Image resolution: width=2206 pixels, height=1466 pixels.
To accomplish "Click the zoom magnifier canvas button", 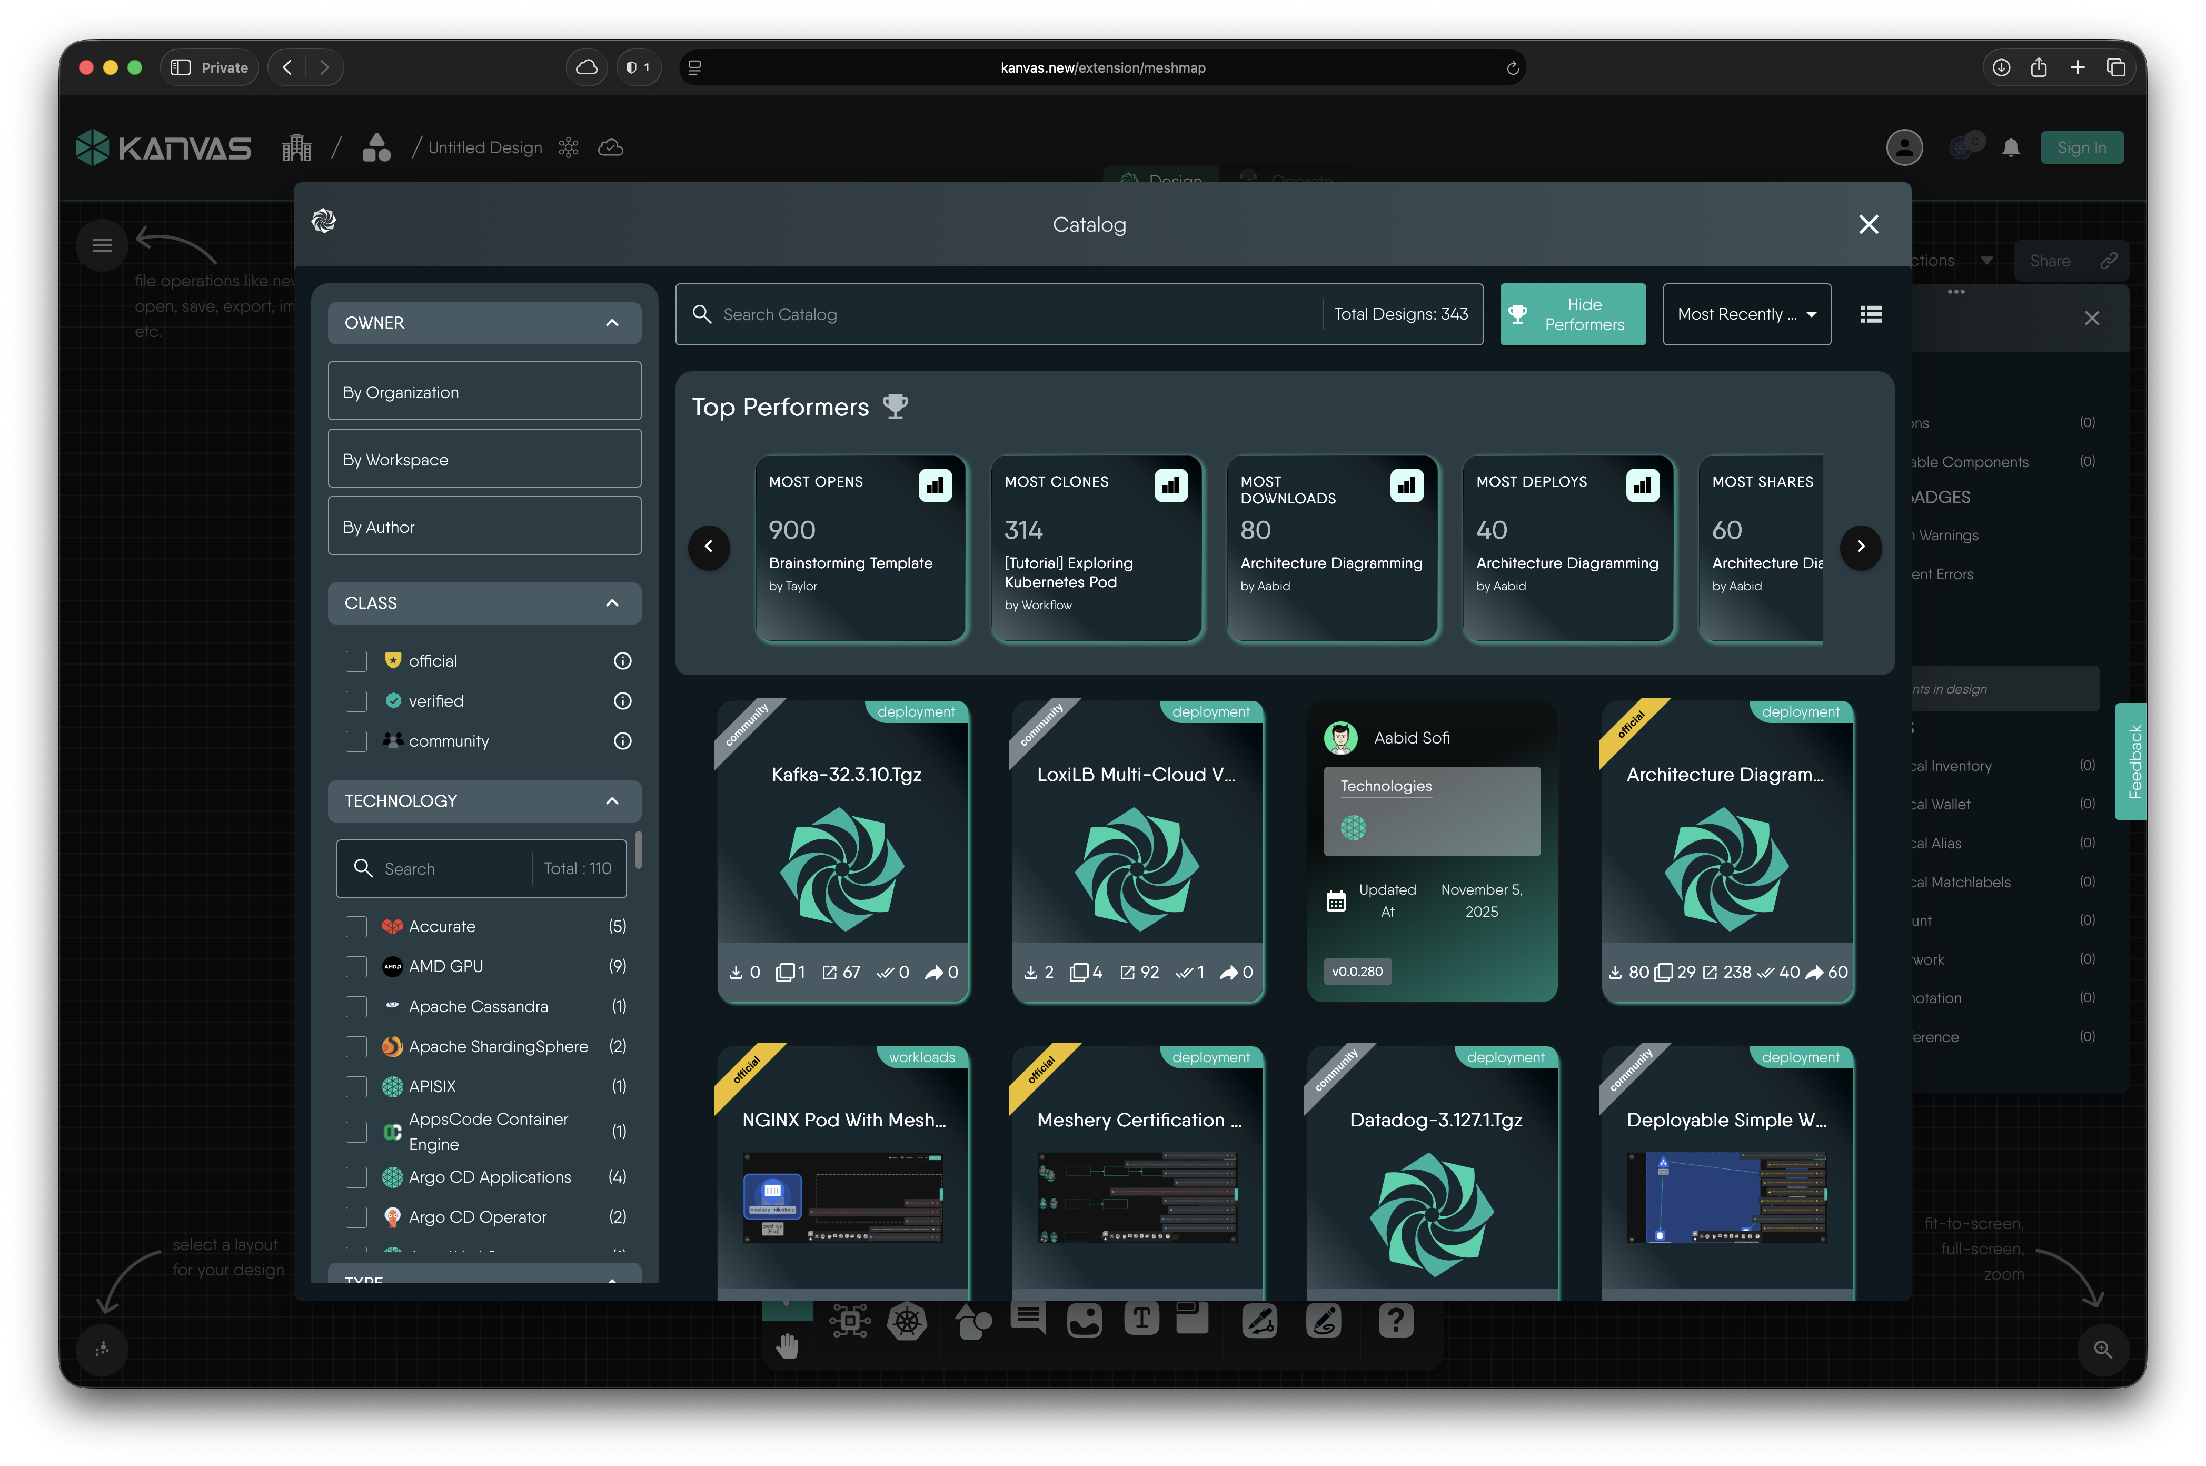I will [x=2102, y=1349].
